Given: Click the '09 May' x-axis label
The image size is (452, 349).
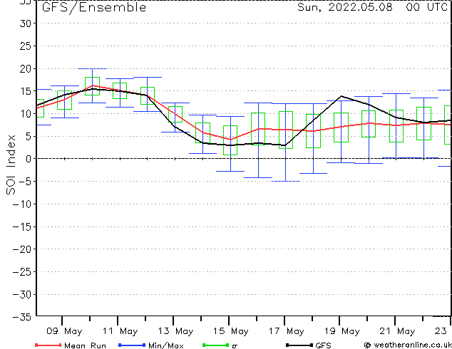Looking at the screenshot, I should point(64,331).
